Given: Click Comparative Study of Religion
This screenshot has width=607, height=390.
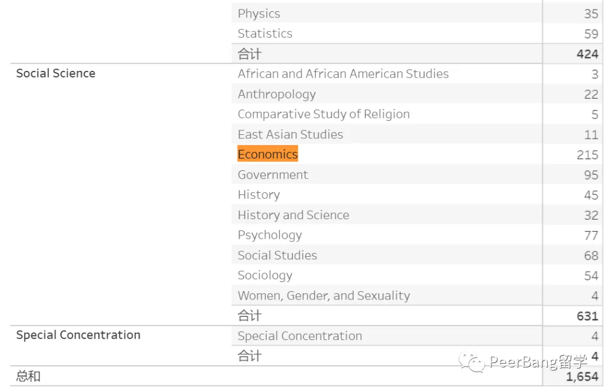Looking at the screenshot, I should coord(323,114).
